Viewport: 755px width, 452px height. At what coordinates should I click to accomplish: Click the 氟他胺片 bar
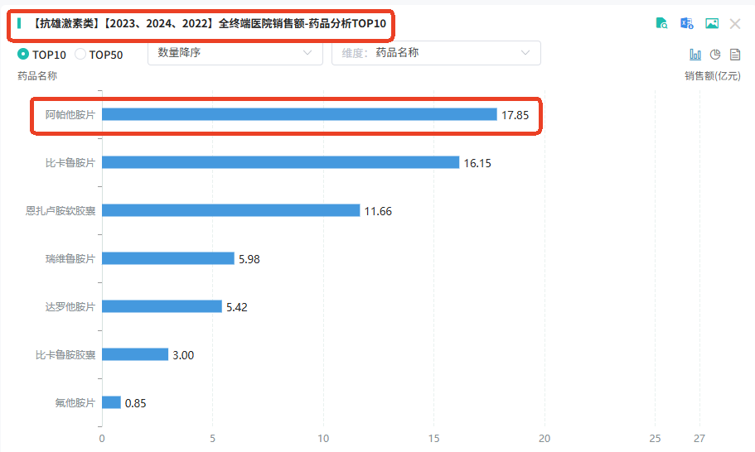click(111, 402)
